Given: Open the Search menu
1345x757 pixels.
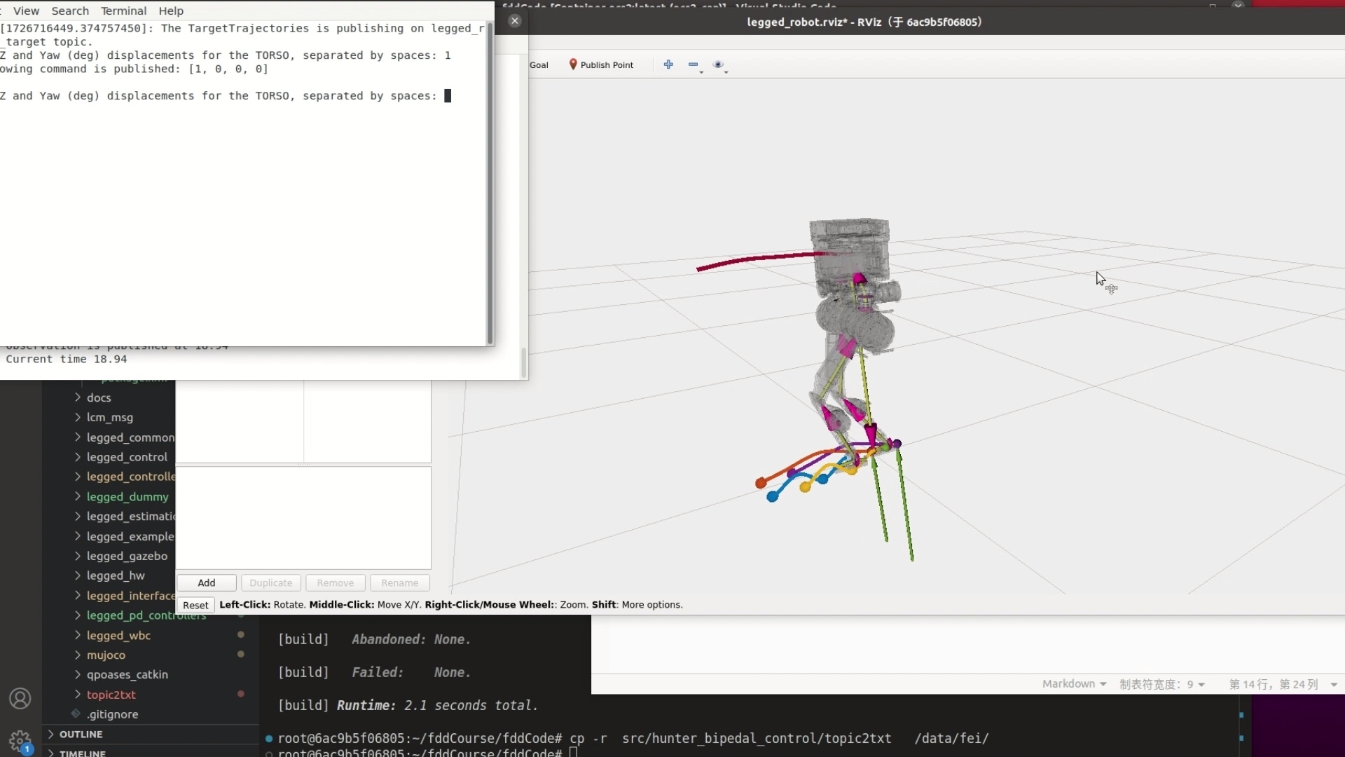Looking at the screenshot, I should [70, 11].
